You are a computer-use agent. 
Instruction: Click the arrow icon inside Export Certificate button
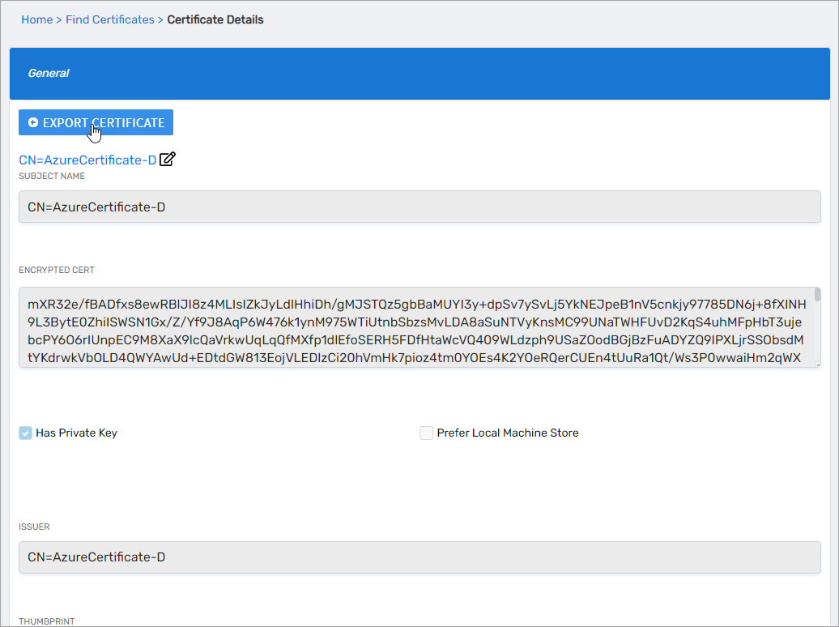coord(33,123)
